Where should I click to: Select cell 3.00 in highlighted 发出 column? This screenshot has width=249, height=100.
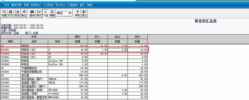118,50
